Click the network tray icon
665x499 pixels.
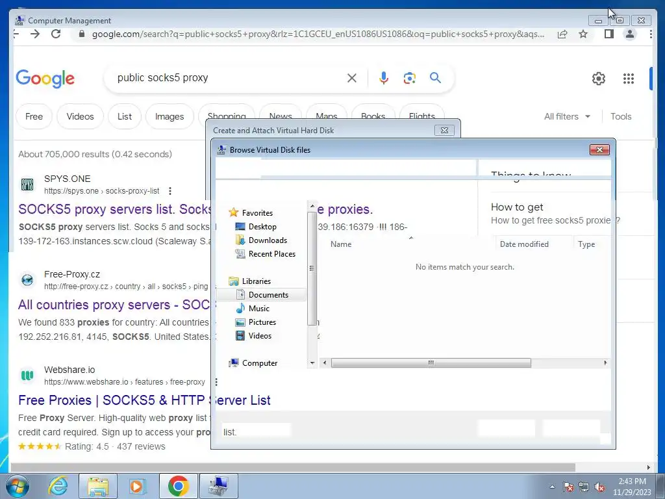click(584, 487)
